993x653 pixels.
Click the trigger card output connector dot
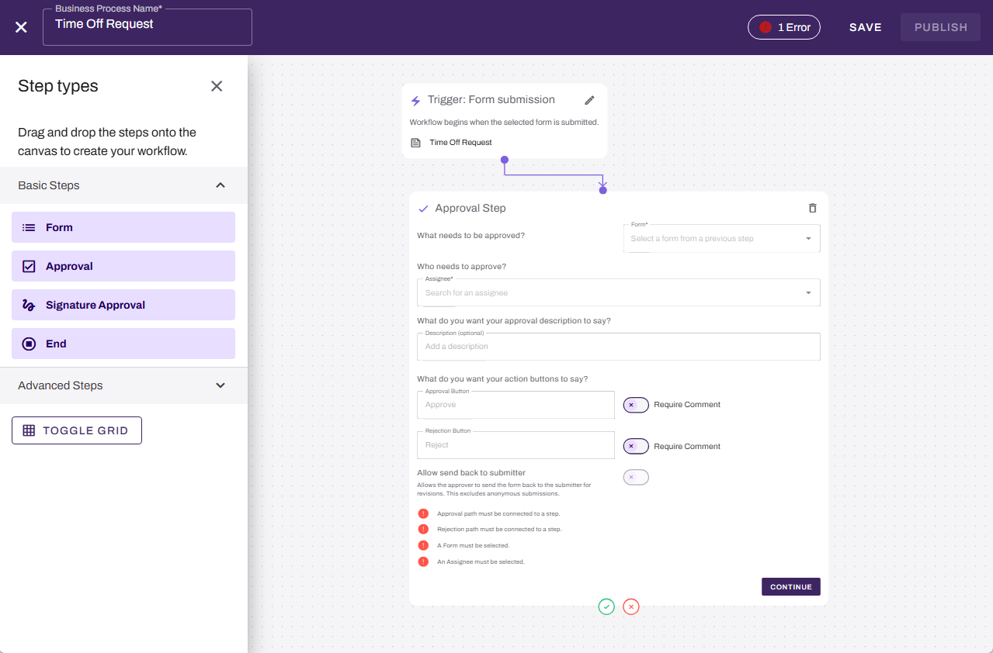point(505,160)
